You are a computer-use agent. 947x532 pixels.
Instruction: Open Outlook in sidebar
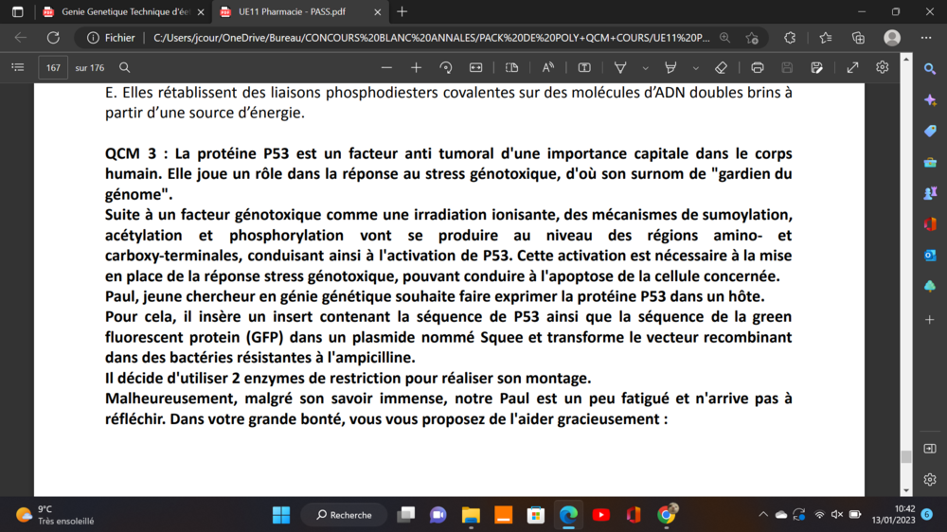[x=930, y=256]
